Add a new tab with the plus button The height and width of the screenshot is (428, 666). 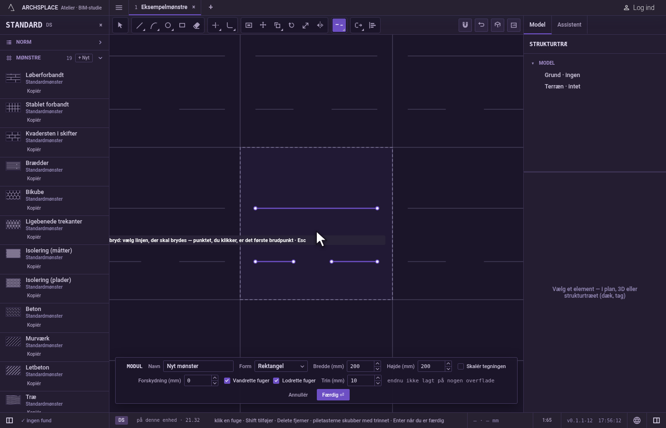click(211, 7)
